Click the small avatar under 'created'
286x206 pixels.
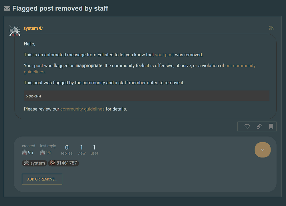coord(25,153)
